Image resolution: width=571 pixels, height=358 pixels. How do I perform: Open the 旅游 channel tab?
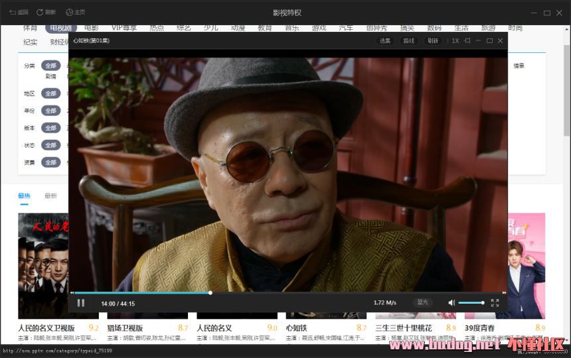(x=488, y=28)
